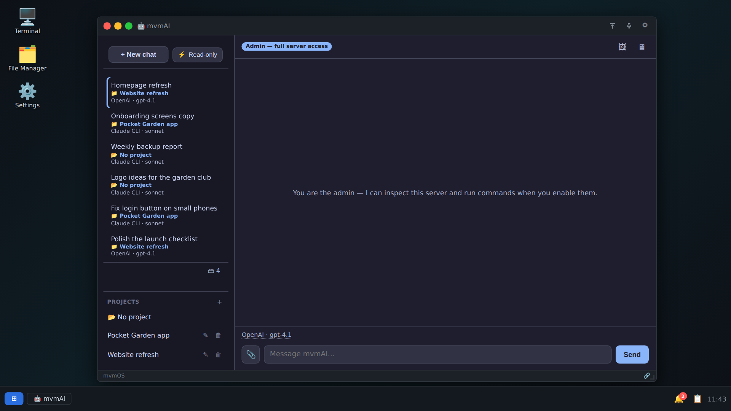Click the mvmAI taskbar button

pos(49,398)
